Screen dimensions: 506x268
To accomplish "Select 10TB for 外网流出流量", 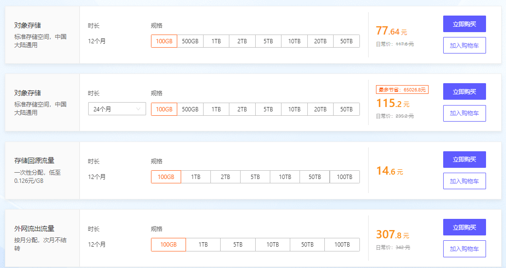I will coord(272,245).
